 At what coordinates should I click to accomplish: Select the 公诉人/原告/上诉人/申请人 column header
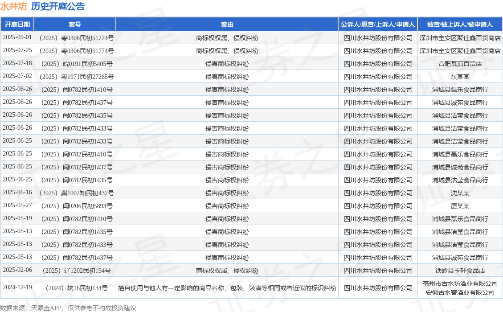coord(378,25)
